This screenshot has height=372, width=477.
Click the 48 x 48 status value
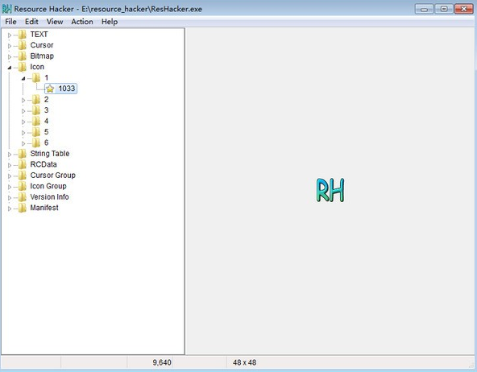pyautogui.click(x=245, y=362)
